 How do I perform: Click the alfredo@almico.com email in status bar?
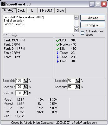(84, 123)
